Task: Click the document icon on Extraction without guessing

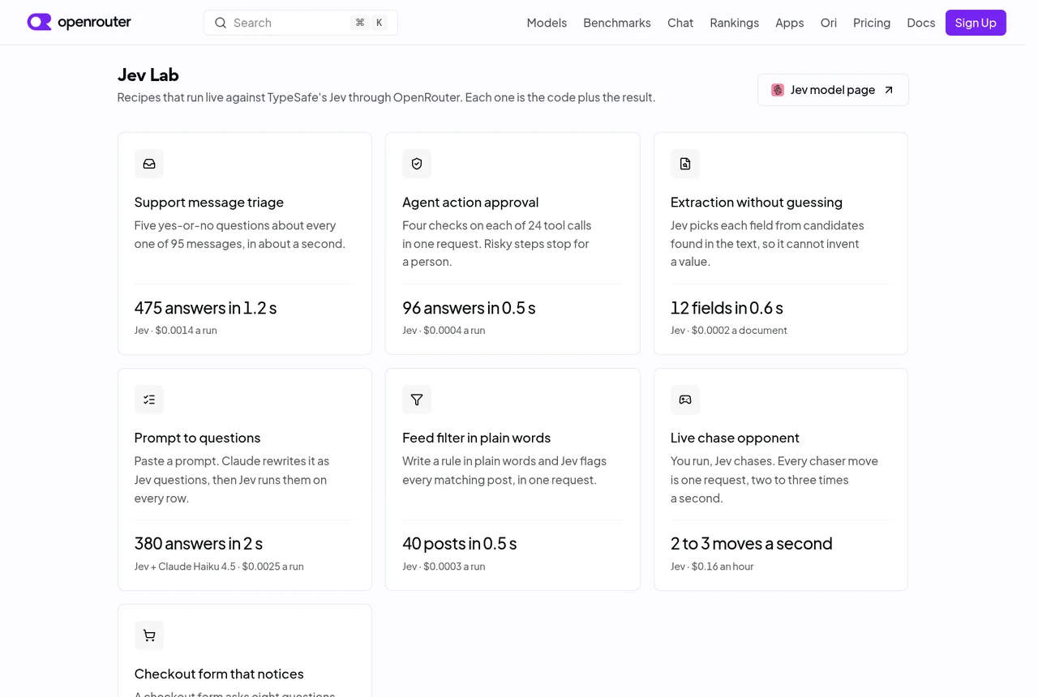Action: (685, 164)
